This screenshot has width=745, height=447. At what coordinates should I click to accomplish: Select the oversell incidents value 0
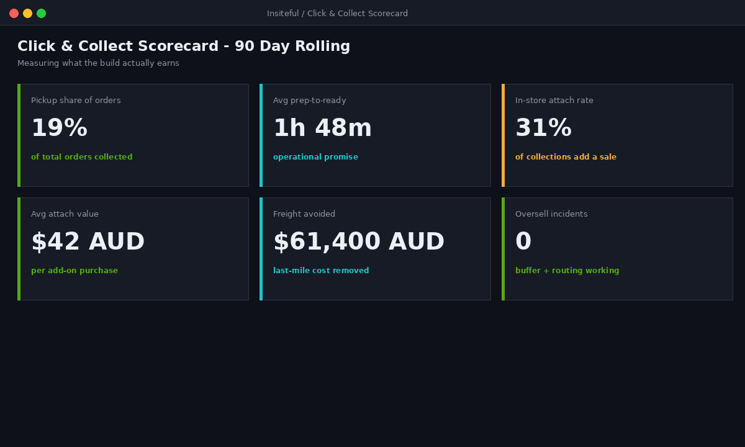tap(523, 242)
